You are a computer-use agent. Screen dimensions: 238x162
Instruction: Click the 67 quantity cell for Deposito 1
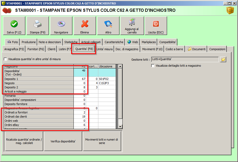[80, 79]
